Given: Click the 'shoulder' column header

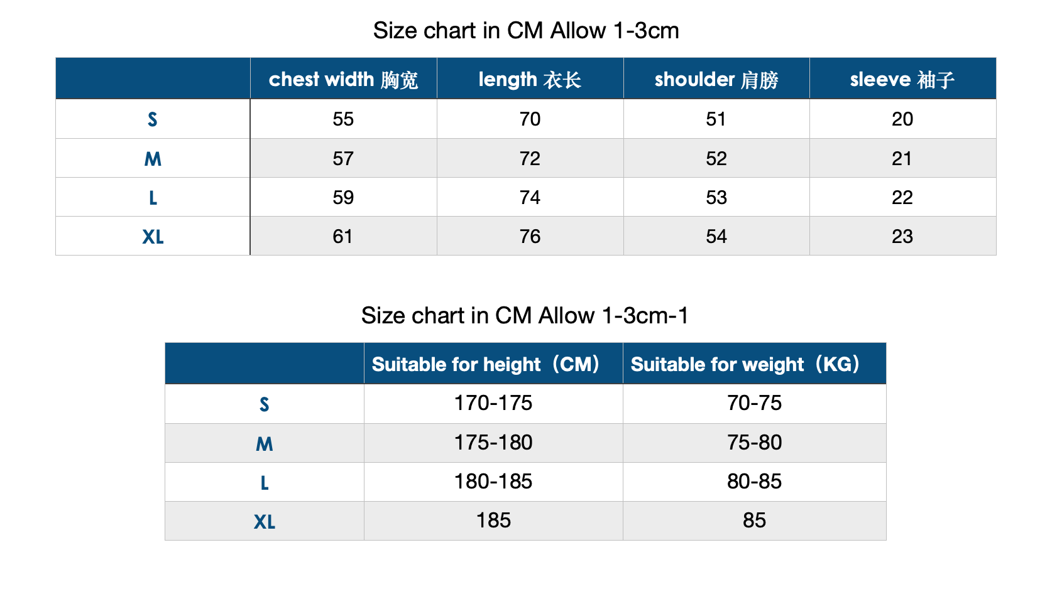Looking at the screenshot, I should 716,79.
